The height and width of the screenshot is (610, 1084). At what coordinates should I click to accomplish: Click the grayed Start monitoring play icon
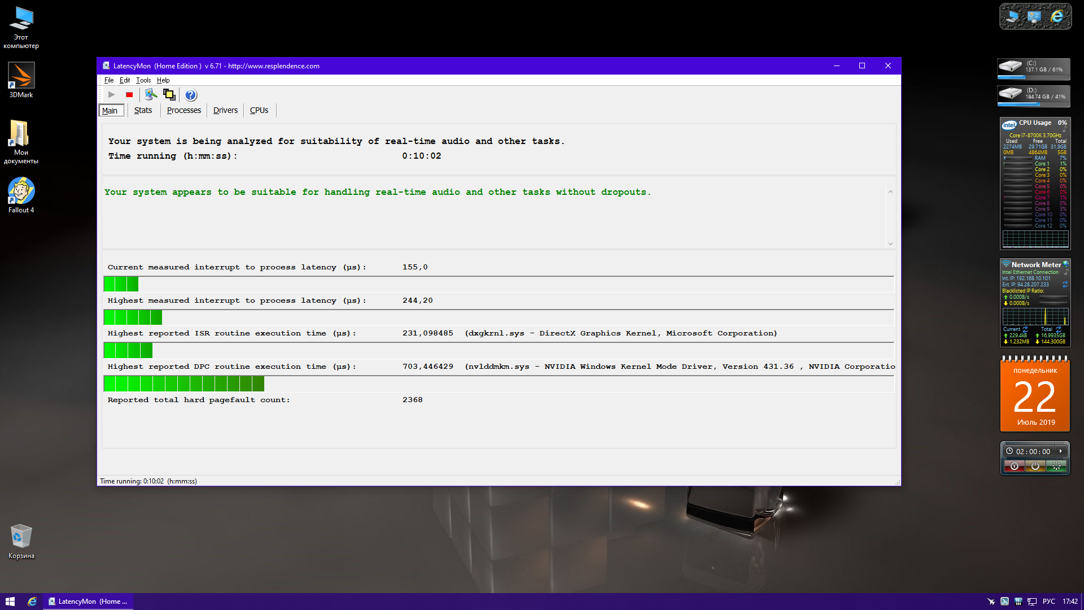111,95
